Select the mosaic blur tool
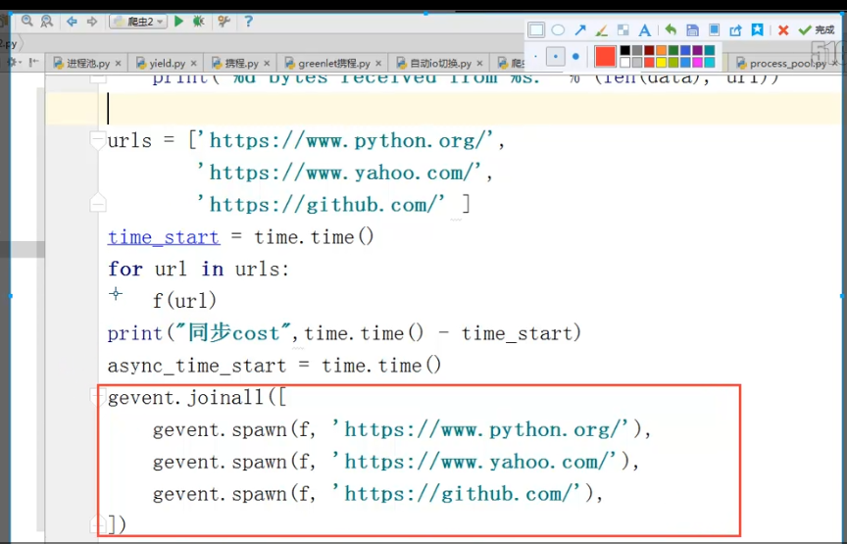The width and height of the screenshot is (847, 544). click(623, 29)
